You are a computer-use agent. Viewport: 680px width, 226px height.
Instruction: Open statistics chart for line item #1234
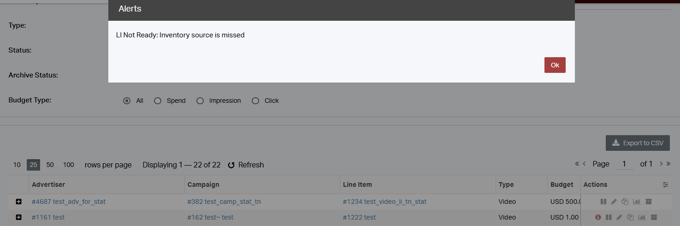pyautogui.click(x=637, y=202)
